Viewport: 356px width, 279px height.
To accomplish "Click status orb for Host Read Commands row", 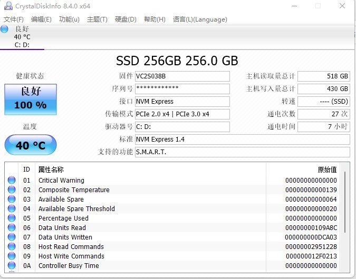I will (12, 246).
